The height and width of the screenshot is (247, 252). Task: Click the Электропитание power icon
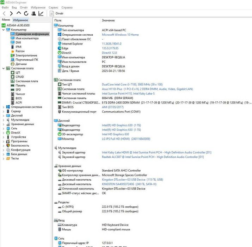point(13,55)
